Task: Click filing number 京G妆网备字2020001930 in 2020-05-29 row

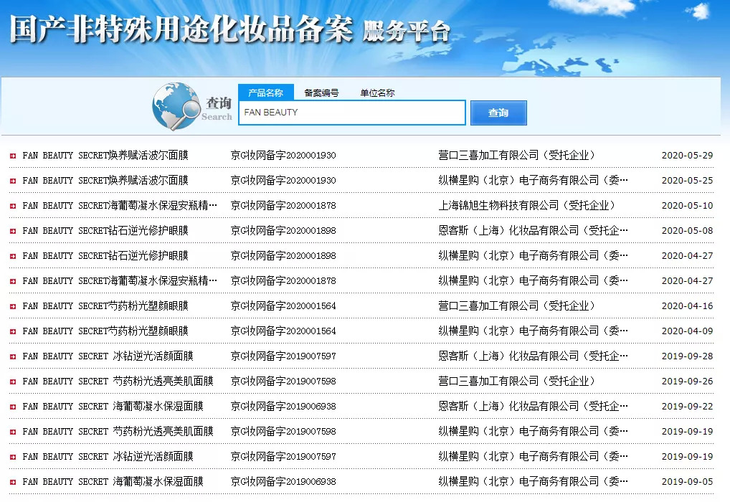Action: [283, 155]
